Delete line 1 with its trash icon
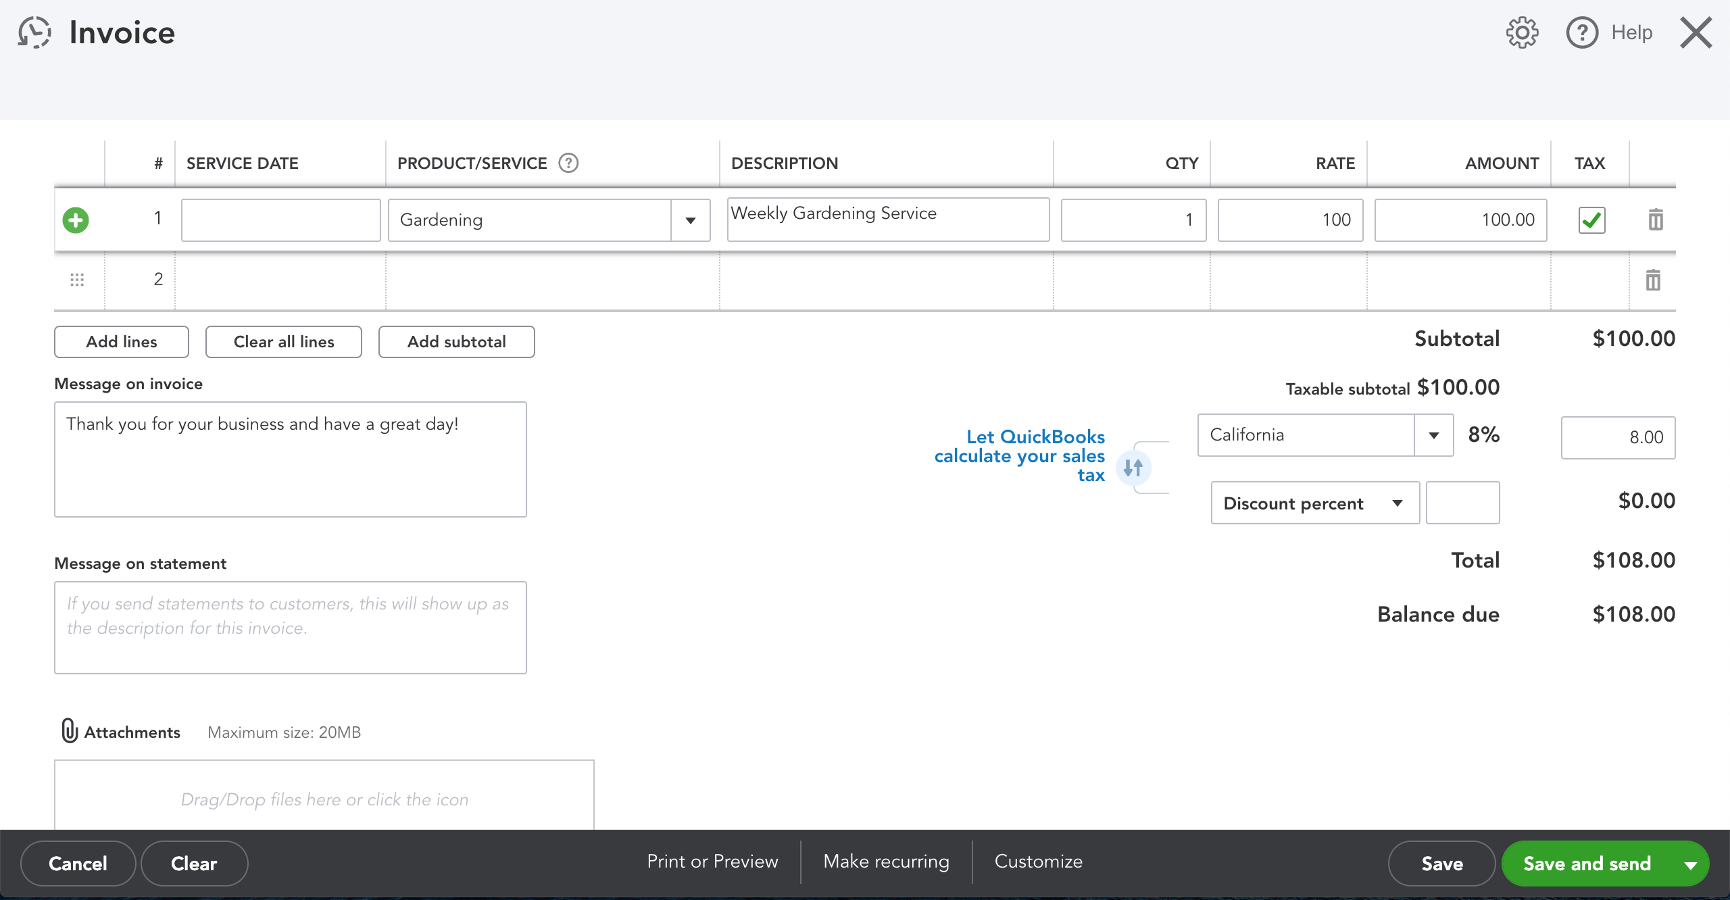This screenshot has height=900, width=1730. click(x=1655, y=220)
